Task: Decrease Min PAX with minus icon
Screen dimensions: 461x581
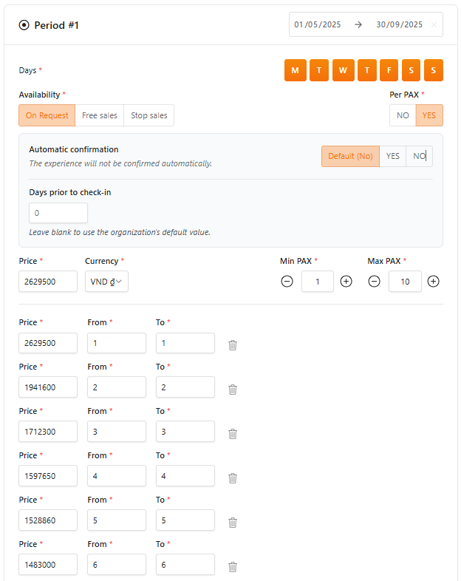Action: [x=287, y=282]
